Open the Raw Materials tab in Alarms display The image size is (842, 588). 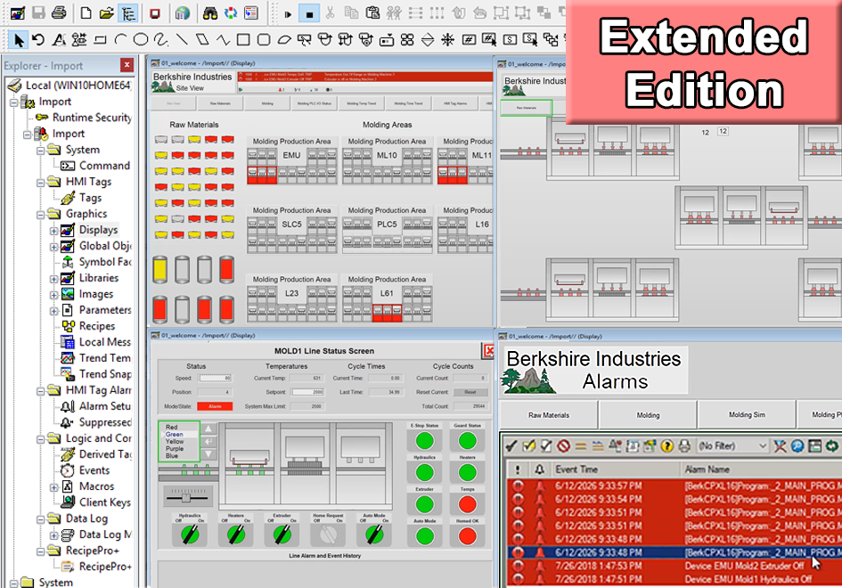(x=548, y=415)
